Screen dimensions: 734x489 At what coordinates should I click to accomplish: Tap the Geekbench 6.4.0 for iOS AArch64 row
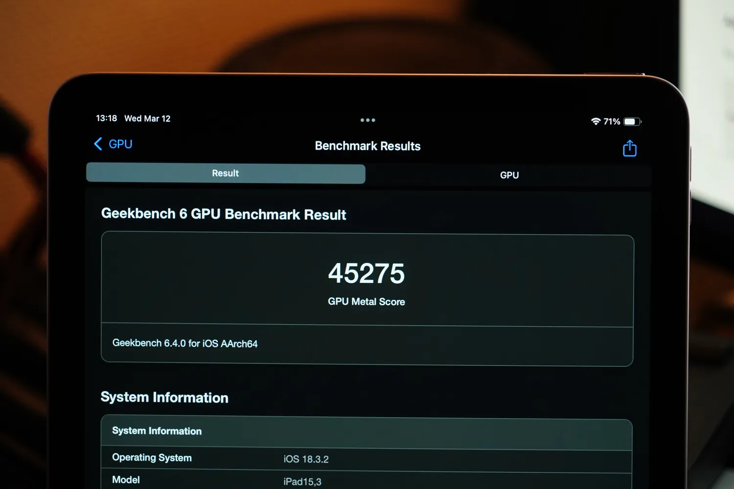(x=367, y=344)
